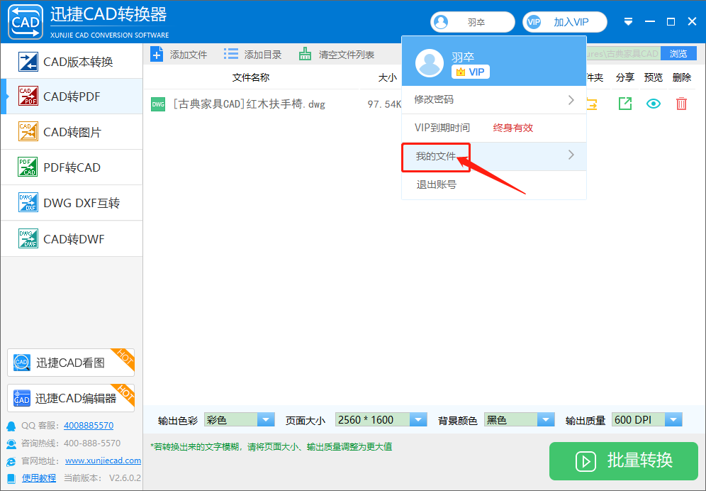Share the 红木扶手椅.dwg file via green icon
Viewport: 706px width, 491px height.
(x=625, y=104)
